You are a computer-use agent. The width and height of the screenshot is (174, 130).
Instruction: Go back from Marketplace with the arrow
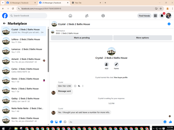click(5, 23)
